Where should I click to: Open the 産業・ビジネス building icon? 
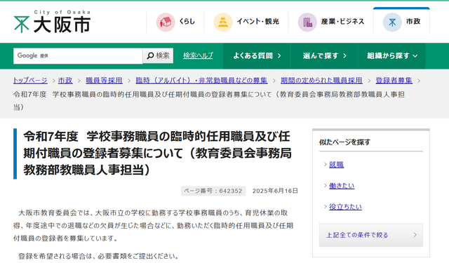point(307,22)
